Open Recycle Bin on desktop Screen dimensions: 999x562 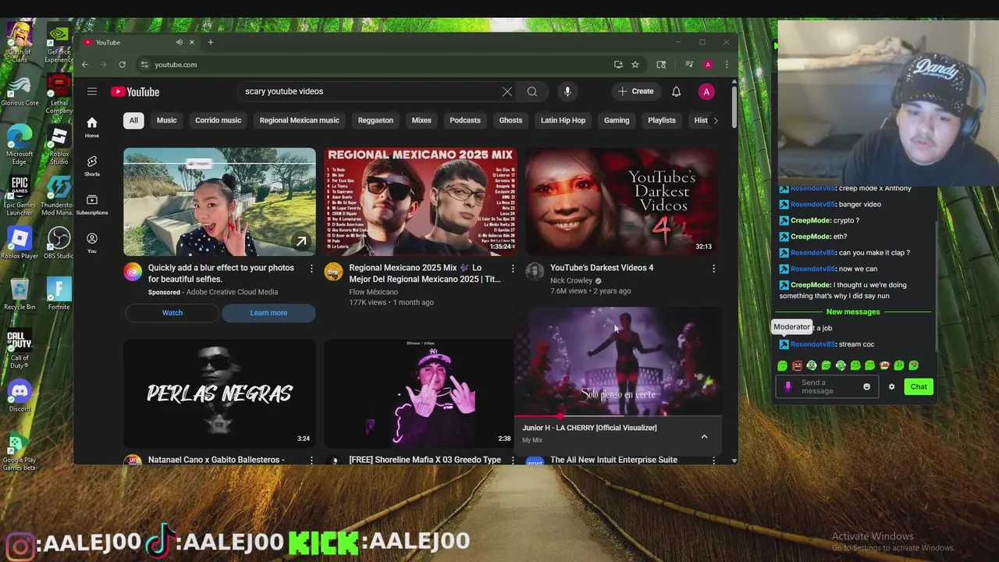[x=20, y=292]
